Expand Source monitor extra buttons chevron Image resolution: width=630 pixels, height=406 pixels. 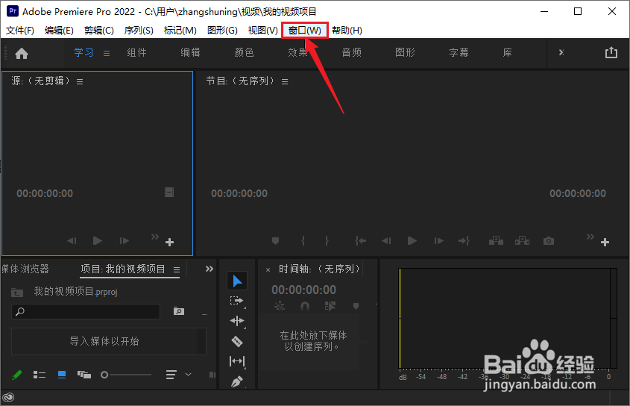click(x=154, y=237)
